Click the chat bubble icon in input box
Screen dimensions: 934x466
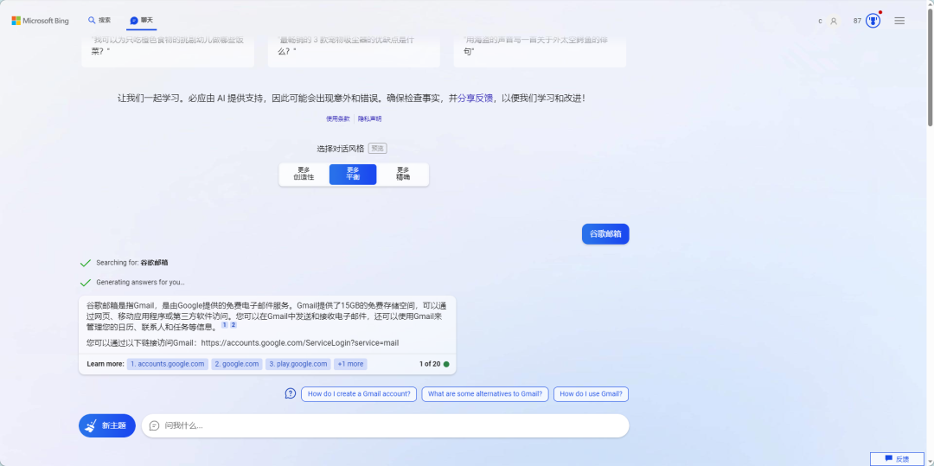pyautogui.click(x=154, y=425)
